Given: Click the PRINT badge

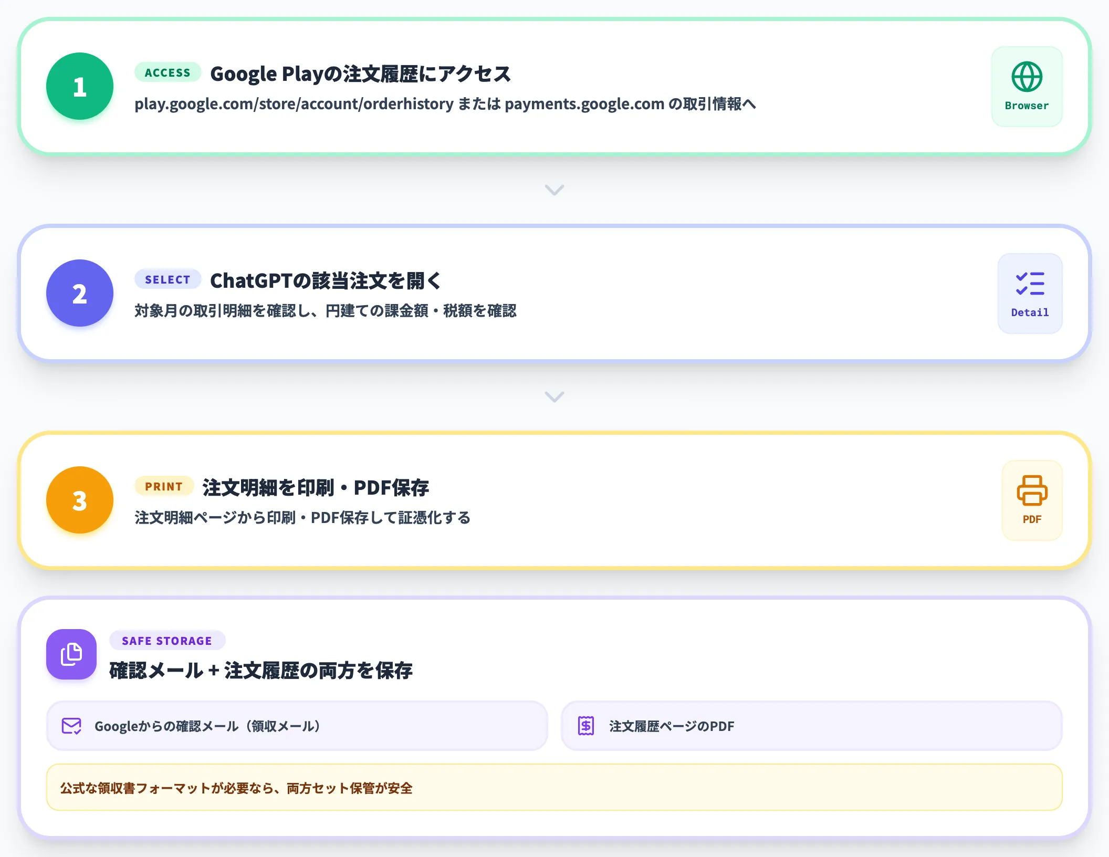Looking at the screenshot, I should 164,486.
